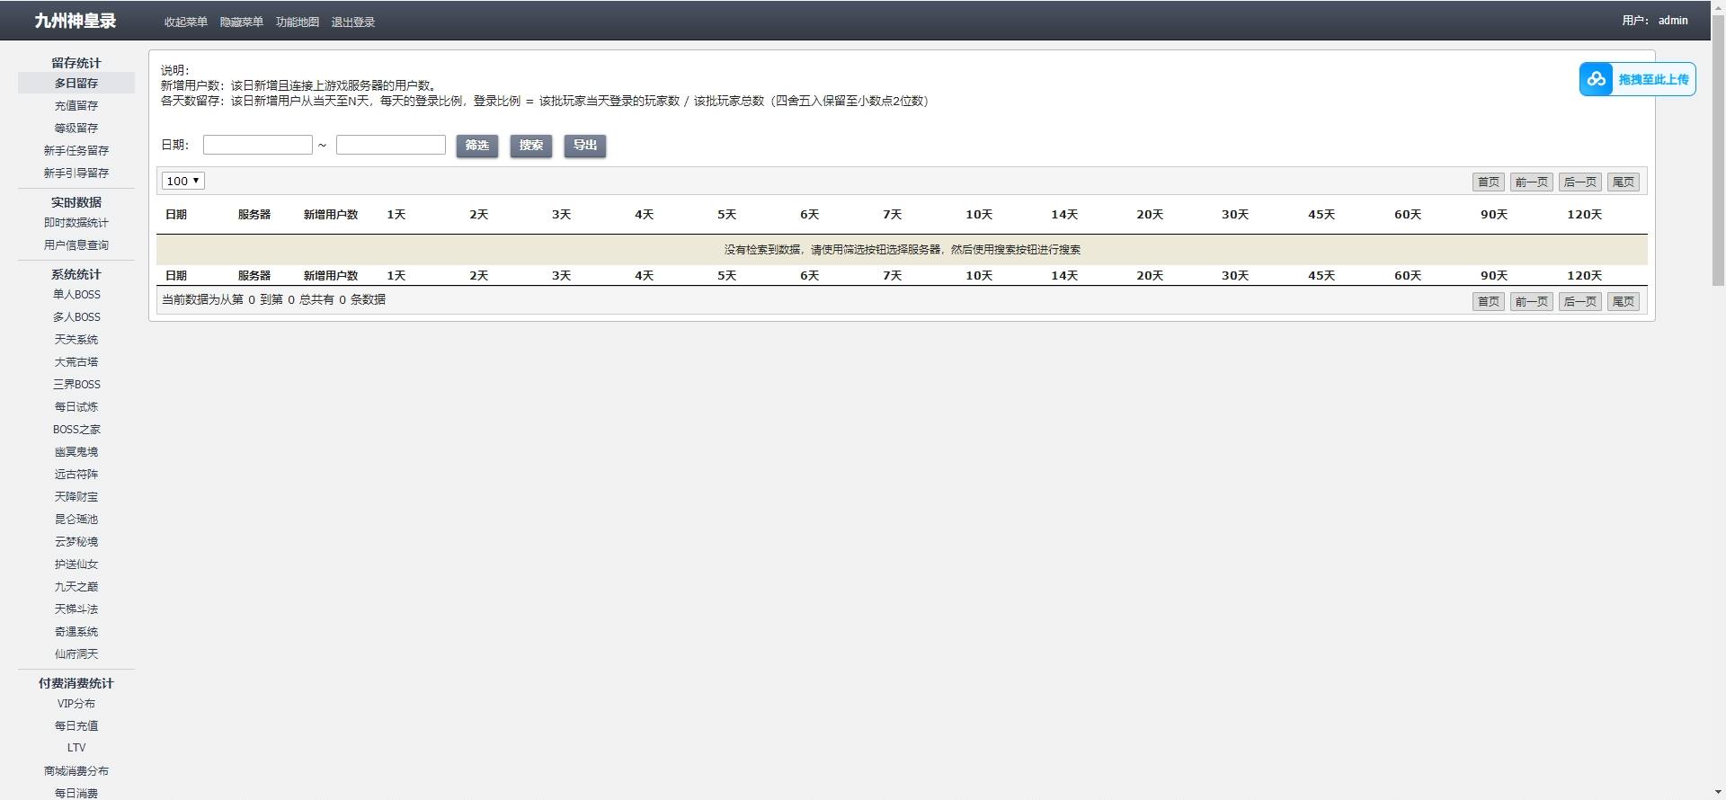Open 充值留存 in the sidebar
The image size is (1726, 800).
coord(76,105)
